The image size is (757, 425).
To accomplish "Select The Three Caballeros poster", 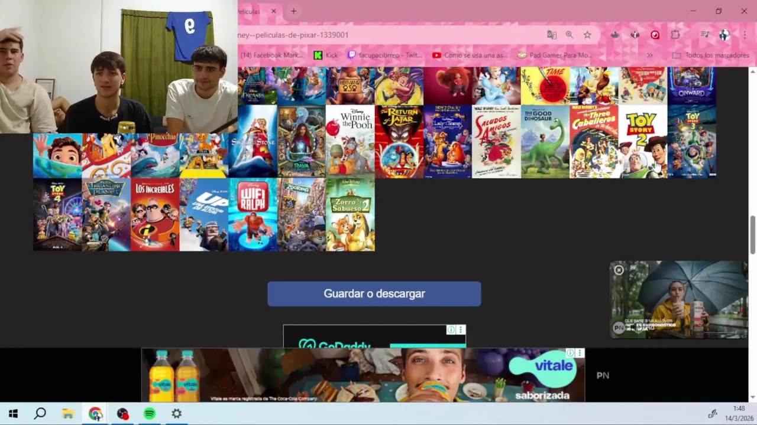I will click(x=594, y=141).
